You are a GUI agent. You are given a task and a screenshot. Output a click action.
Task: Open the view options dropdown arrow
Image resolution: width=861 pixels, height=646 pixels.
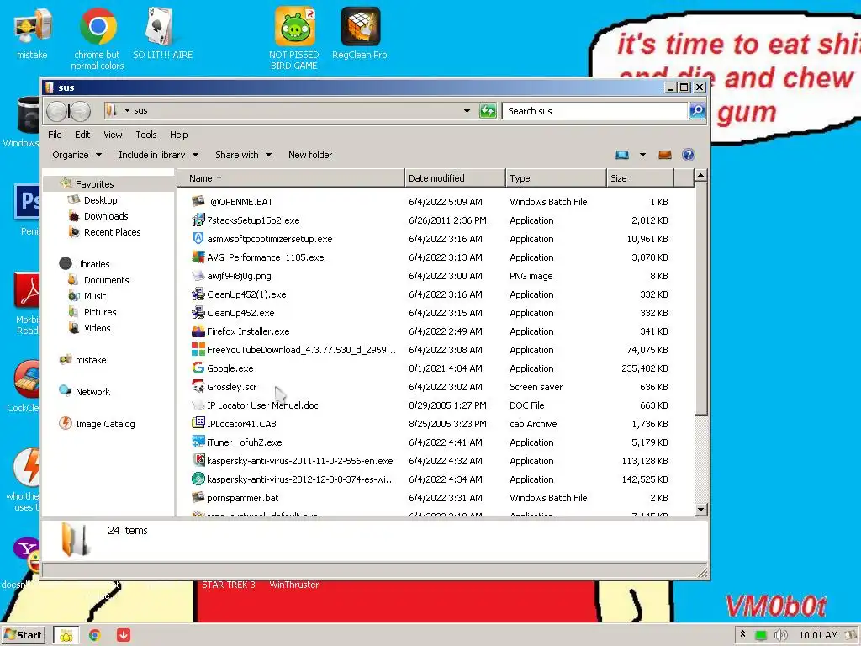(x=642, y=155)
